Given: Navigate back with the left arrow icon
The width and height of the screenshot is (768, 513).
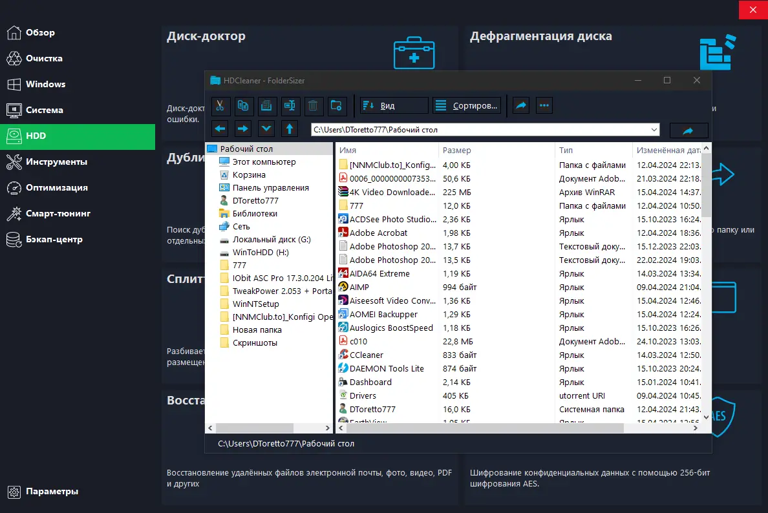Looking at the screenshot, I should [219, 129].
